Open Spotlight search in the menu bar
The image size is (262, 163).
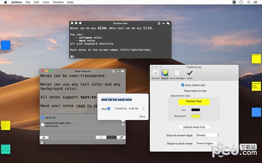249,2
